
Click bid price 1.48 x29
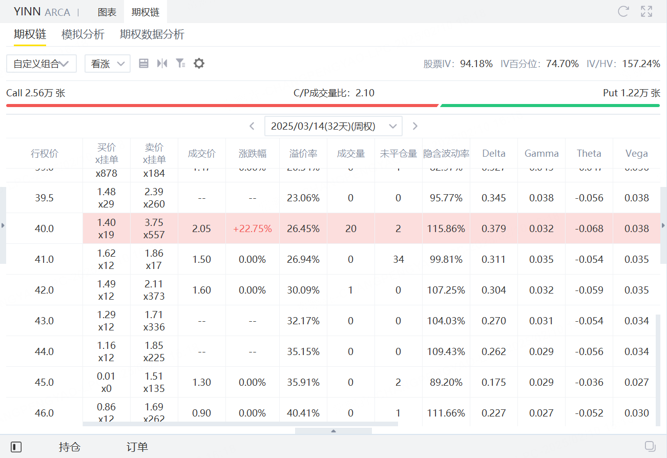[107, 198]
